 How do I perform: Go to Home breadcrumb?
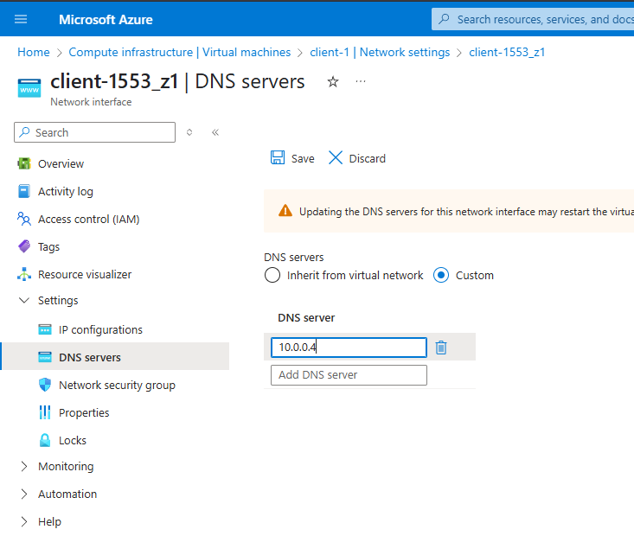pos(34,52)
